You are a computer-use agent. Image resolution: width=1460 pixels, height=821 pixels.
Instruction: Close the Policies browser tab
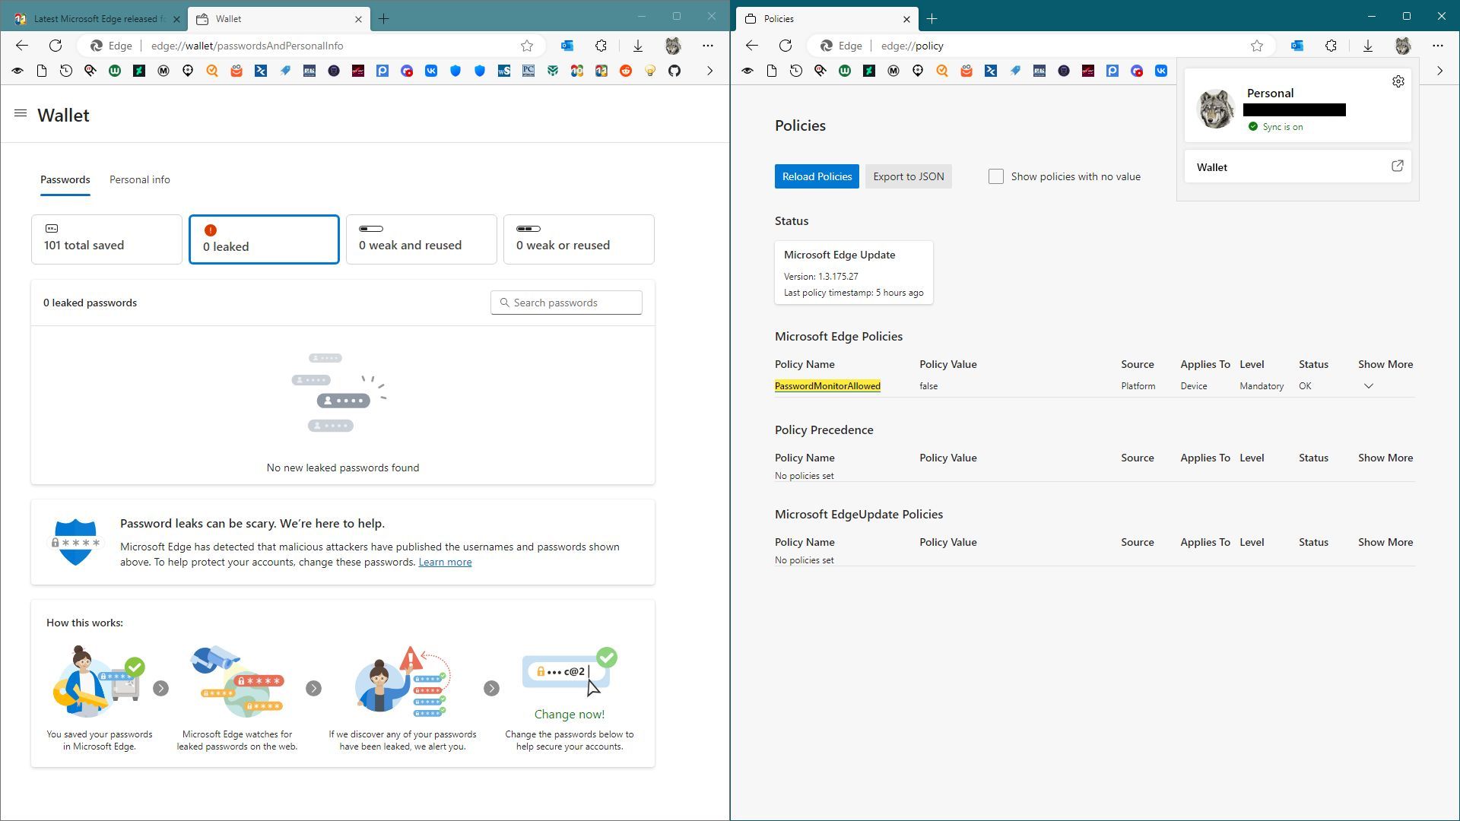tap(906, 18)
